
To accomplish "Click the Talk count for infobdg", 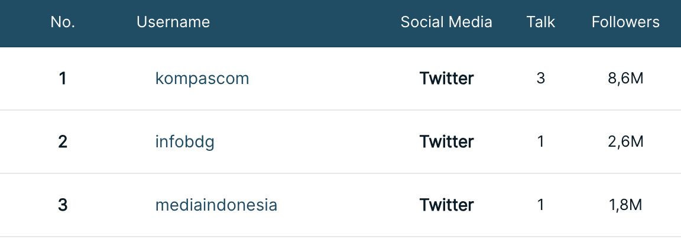I will pos(540,141).
